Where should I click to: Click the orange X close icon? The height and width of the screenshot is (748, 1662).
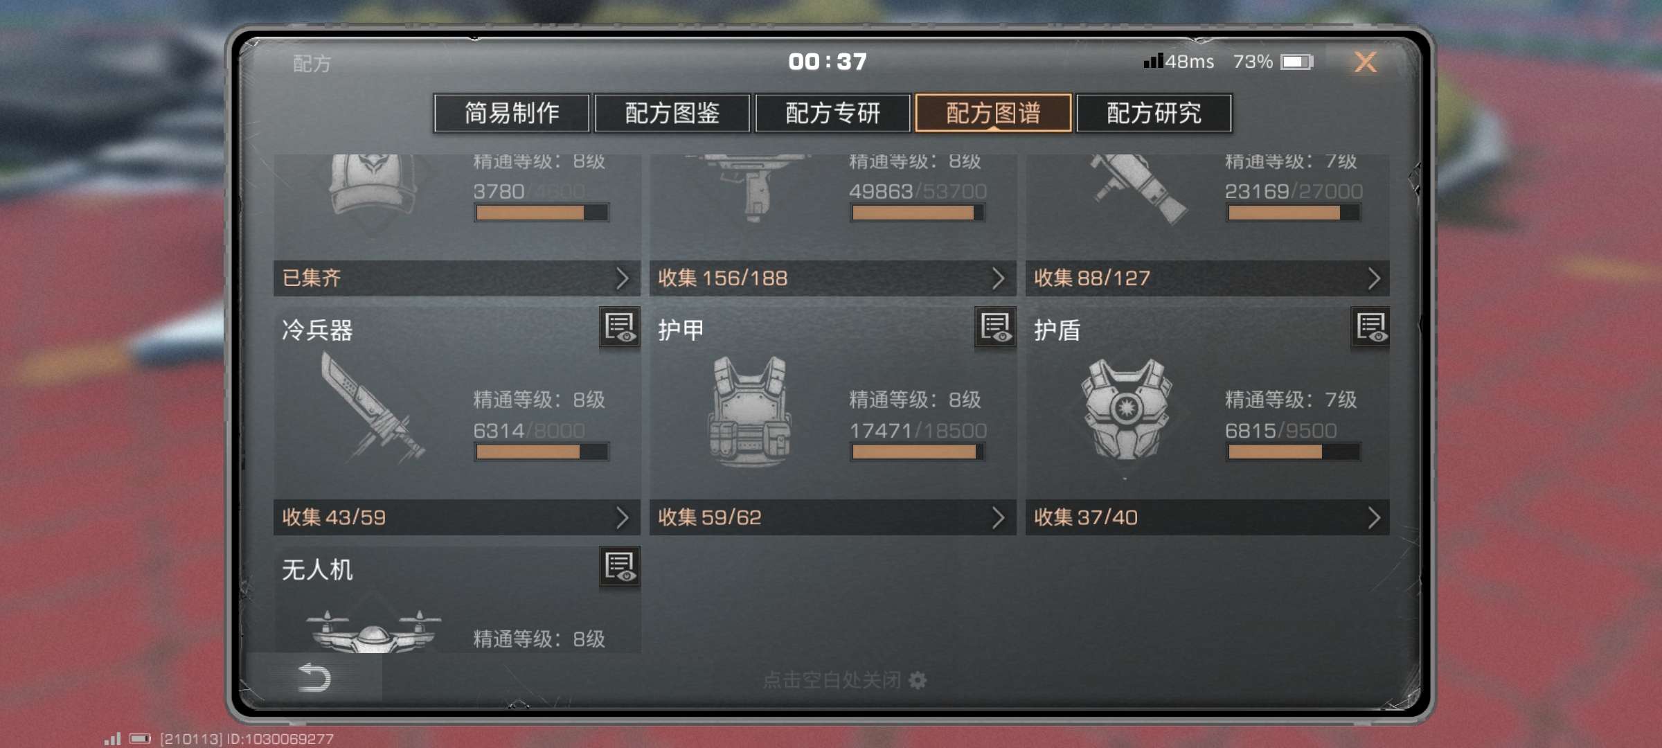(x=1366, y=62)
